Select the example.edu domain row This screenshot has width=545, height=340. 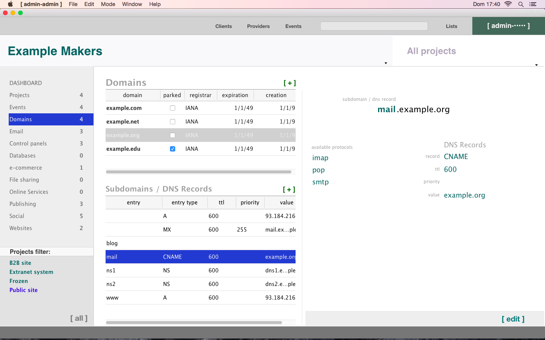click(201, 149)
